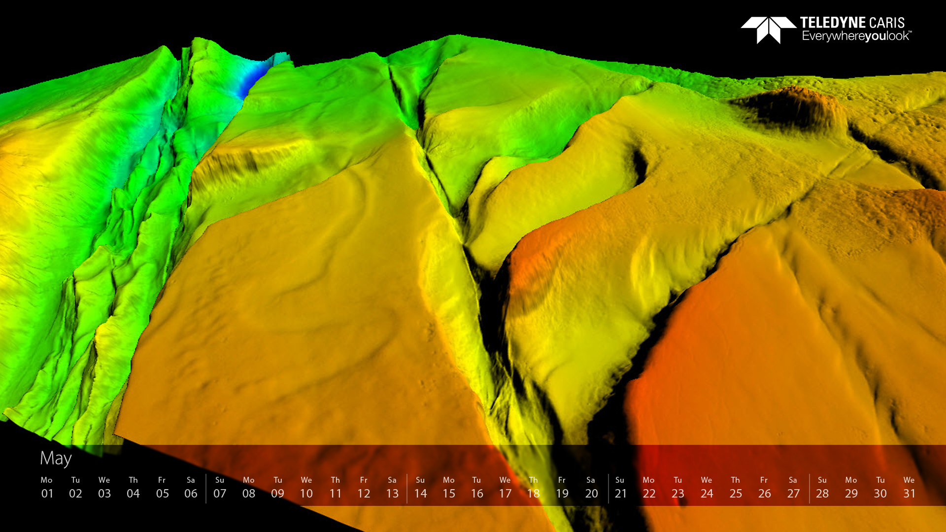The image size is (946, 532).
Task: Select Sunday 21 in the calendar
Action: (620, 487)
